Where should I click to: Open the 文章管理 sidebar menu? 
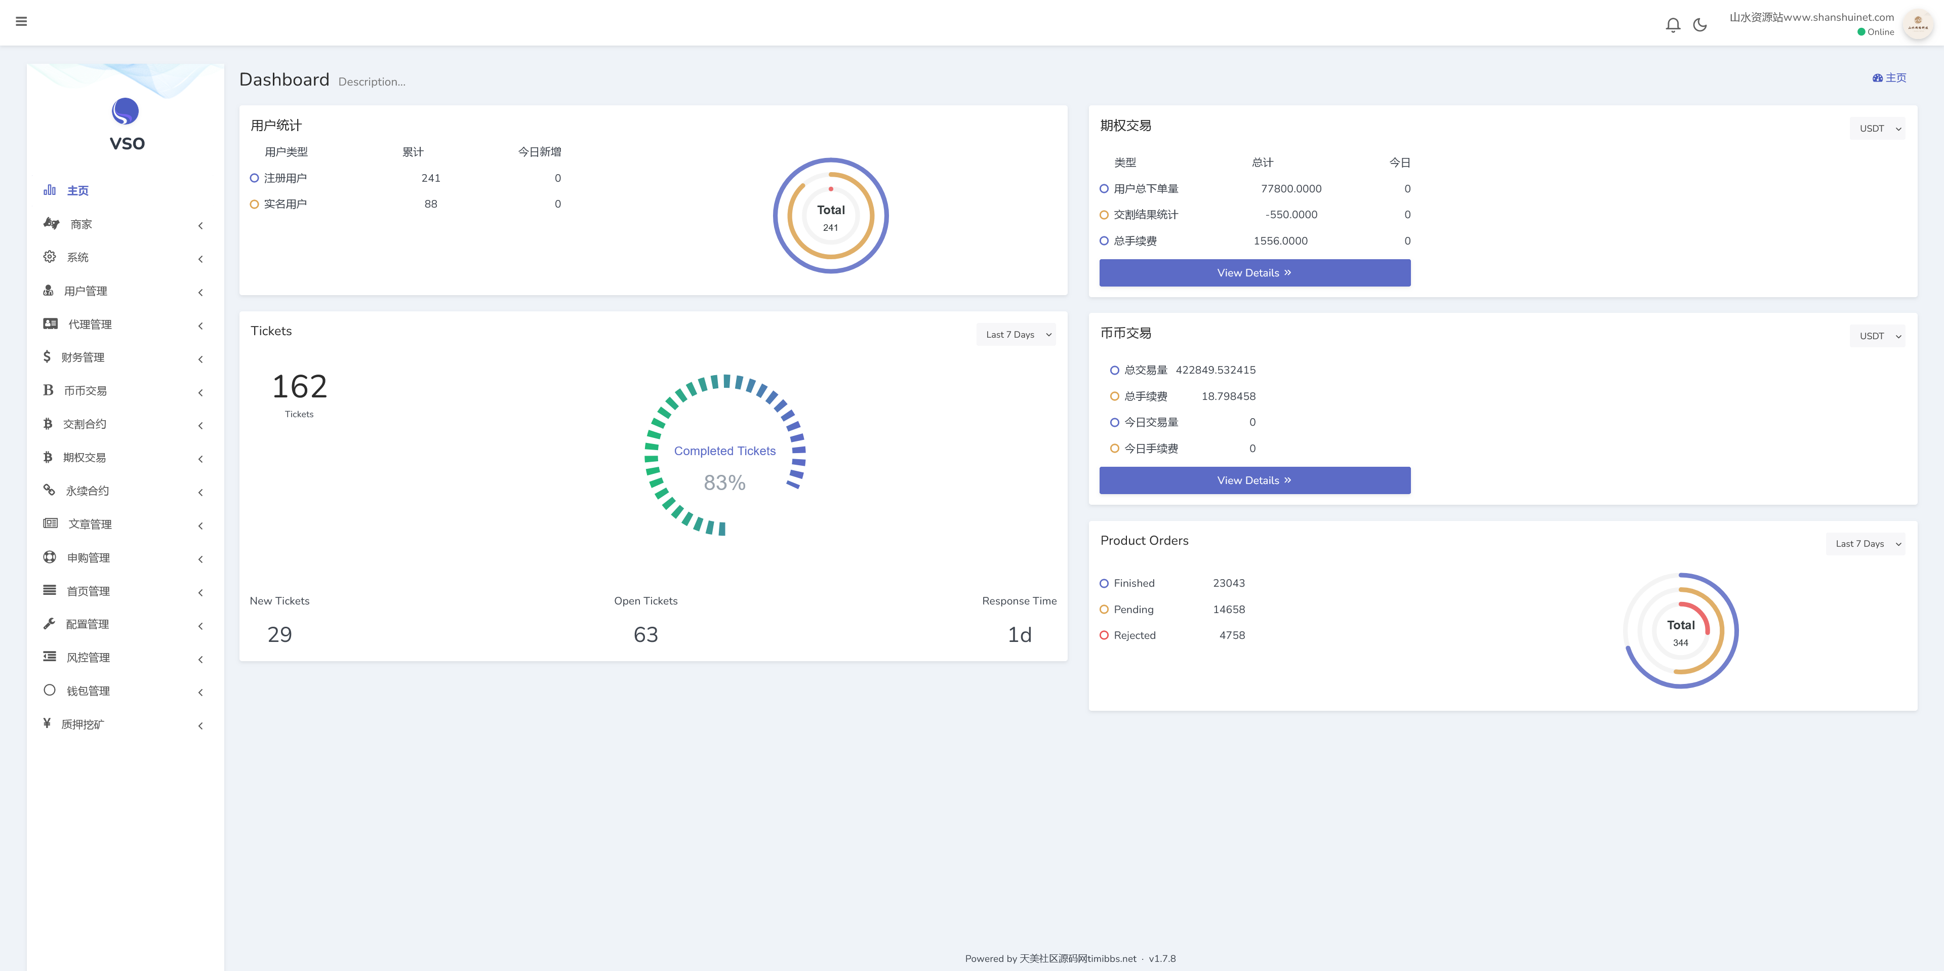[x=90, y=524]
